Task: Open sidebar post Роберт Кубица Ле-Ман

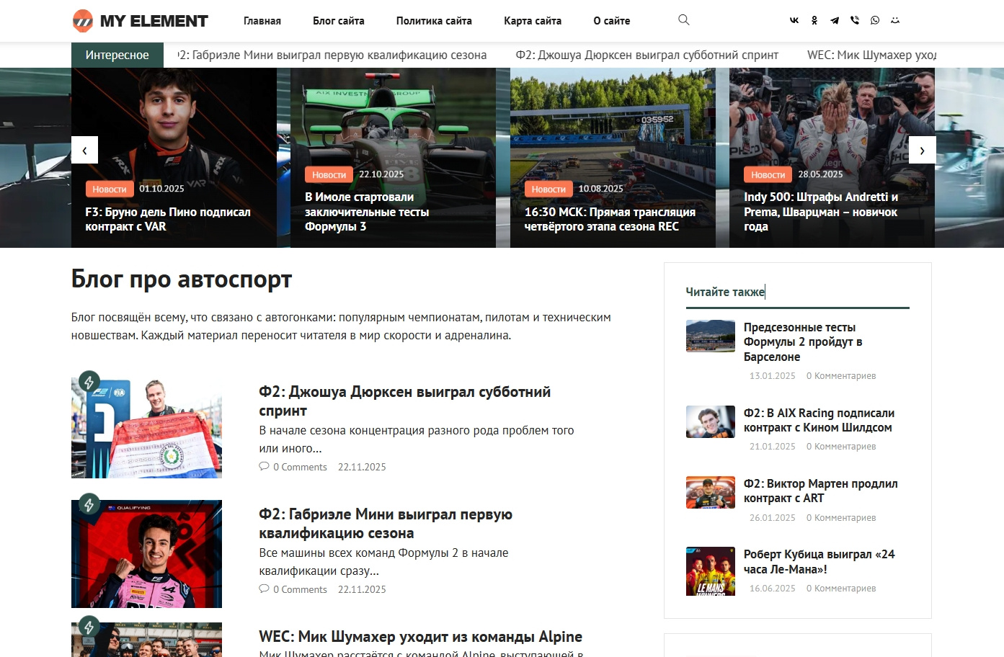Action: (819, 562)
